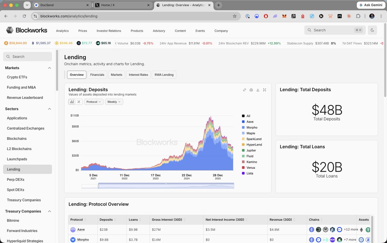
Task: Switch to the Home / X browser tab
Action: pyautogui.click(x=122, y=5)
